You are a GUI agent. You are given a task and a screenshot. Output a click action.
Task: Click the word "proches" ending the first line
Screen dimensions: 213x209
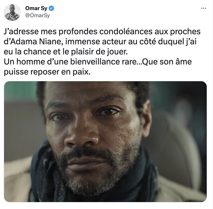click(x=185, y=32)
